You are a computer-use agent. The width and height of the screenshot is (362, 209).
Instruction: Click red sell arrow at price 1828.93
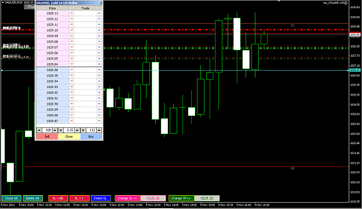(x=72, y=87)
